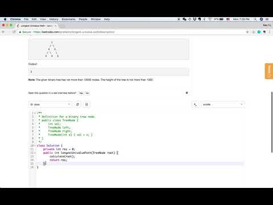Open the terminal prompt icon button

click(195, 104)
